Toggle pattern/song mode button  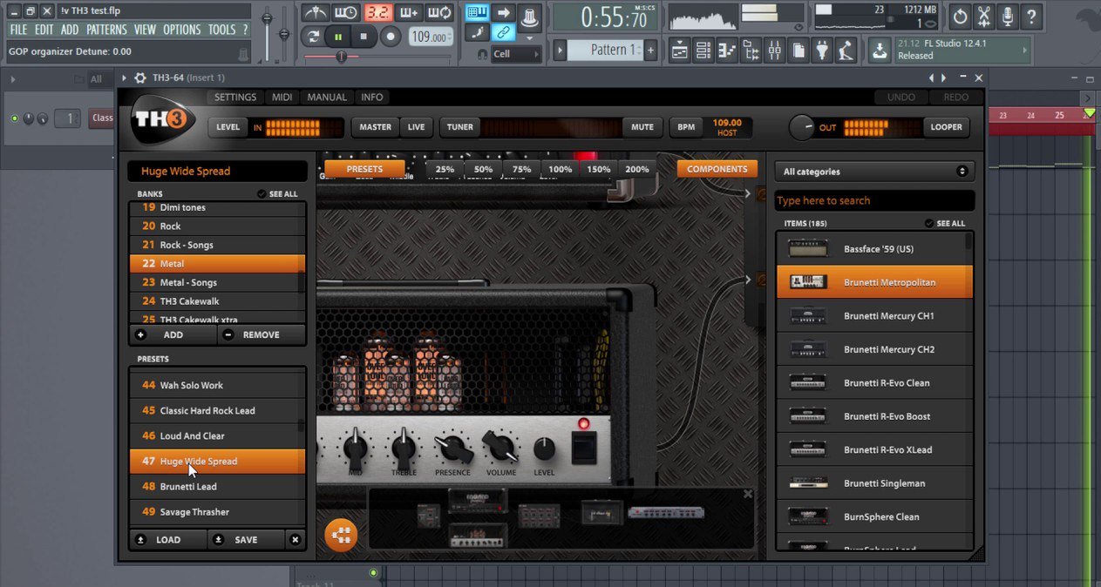(x=314, y=37)
